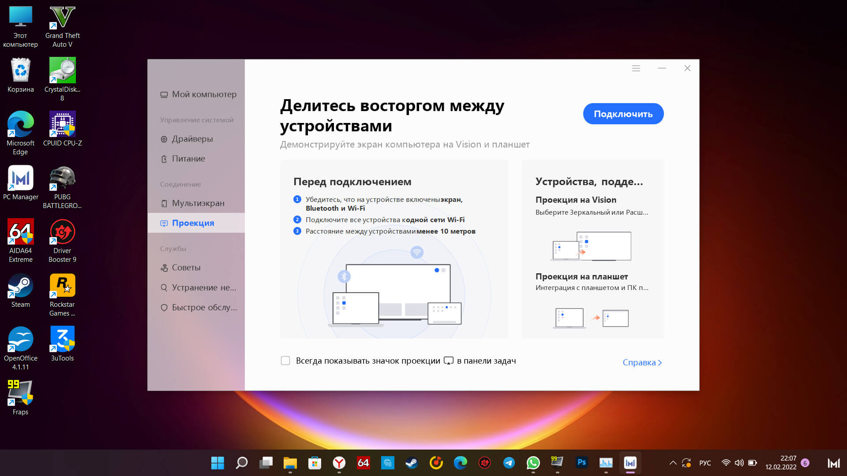Click the Telegram taskbar icon
The width and height of the screenshot is (847, 476).
click(509, 463)
